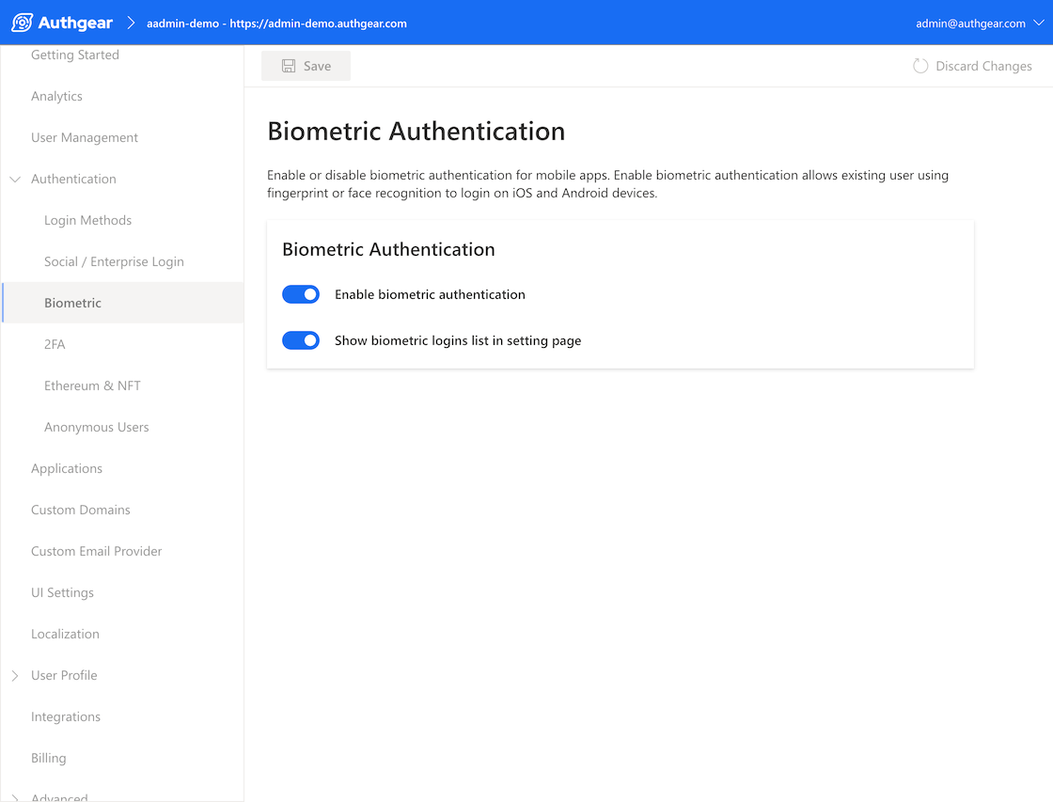The height and width of the screenshot is (802, 1053).
Task: Select the 2FA sidebar item
Action: (55, 344)
